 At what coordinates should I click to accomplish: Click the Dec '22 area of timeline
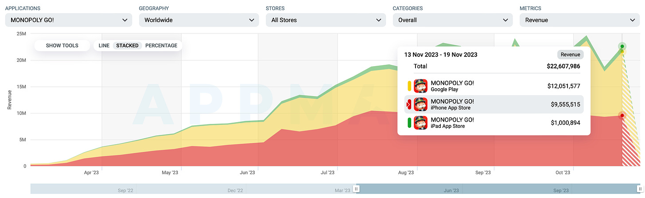coord(235,191)
